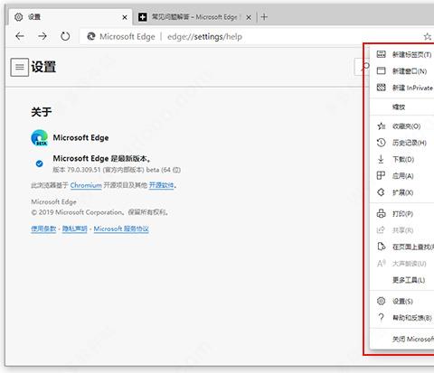Click the forward navigation arrow

point(42,36)
